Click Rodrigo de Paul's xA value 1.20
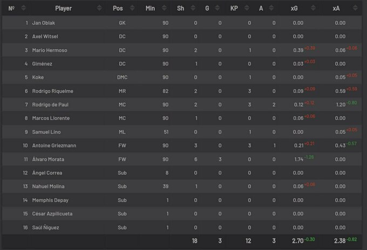 [x=340, y=105]
